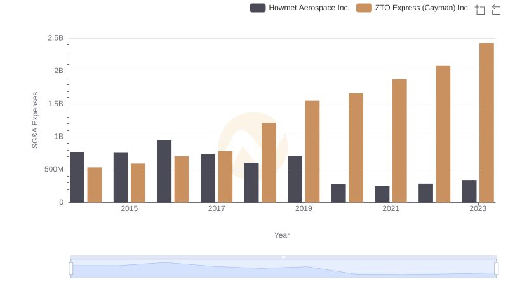Click the 1.5B y-axis label
508x293 pixels.
(56, 104)
